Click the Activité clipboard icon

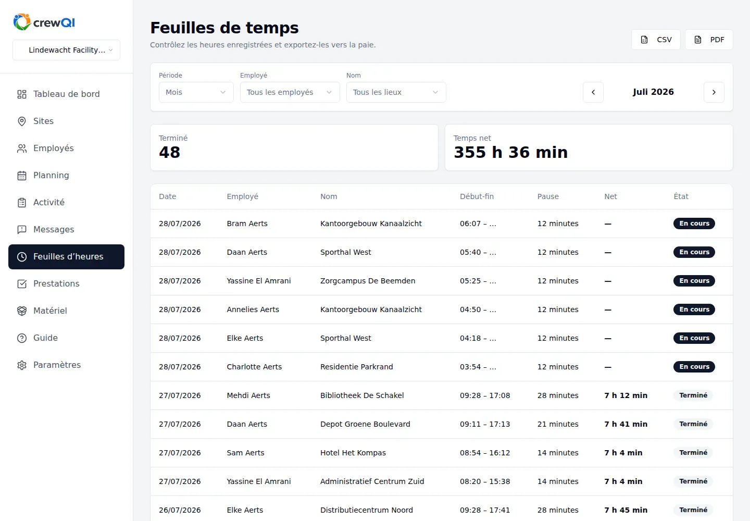(22, 203)
